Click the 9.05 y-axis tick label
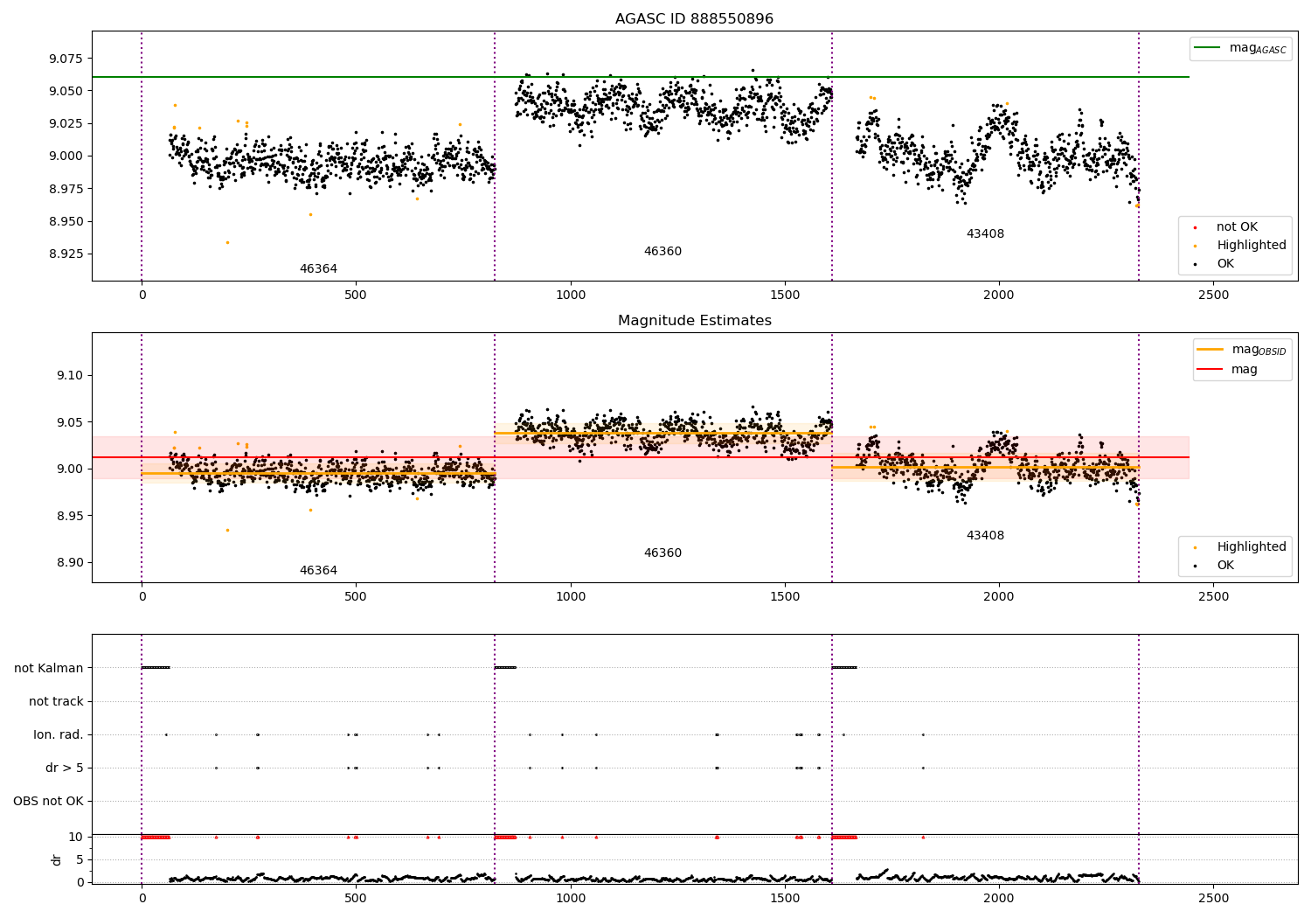The width and height of the screenshot is (1311, 918). pyautogui.click(x=69, y=422)
